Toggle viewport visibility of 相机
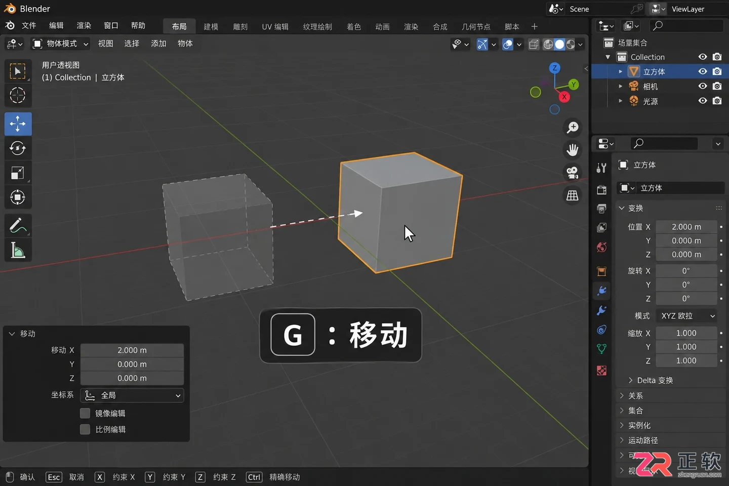 tap(703, 86)
